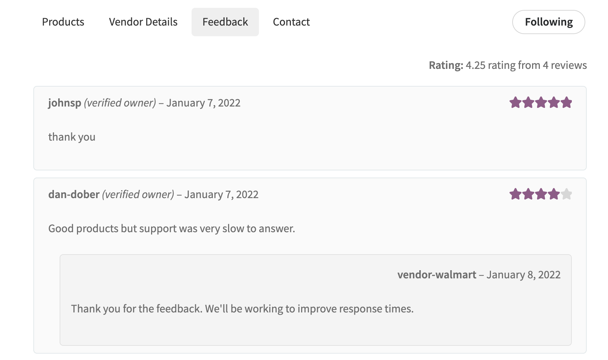This screenshot has height=360, width=608.
Task: Click fifth star in johnsp's rating
Action: (566, 103)
